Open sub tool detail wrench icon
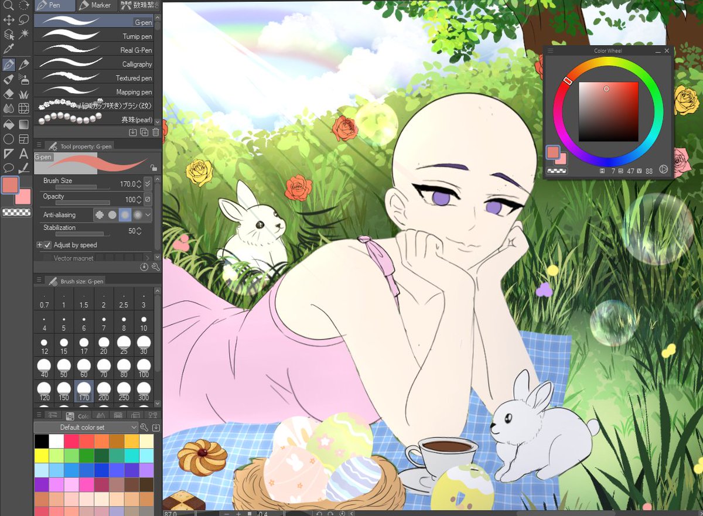Image resolution: width=703 pixels, height=516 pixels. (x=155, y=266)
